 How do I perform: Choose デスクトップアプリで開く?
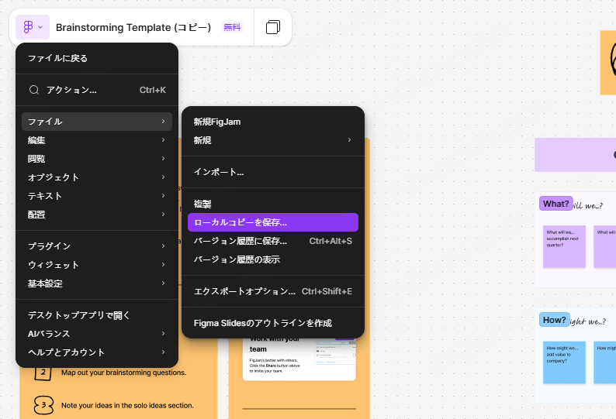click(97, 315)
